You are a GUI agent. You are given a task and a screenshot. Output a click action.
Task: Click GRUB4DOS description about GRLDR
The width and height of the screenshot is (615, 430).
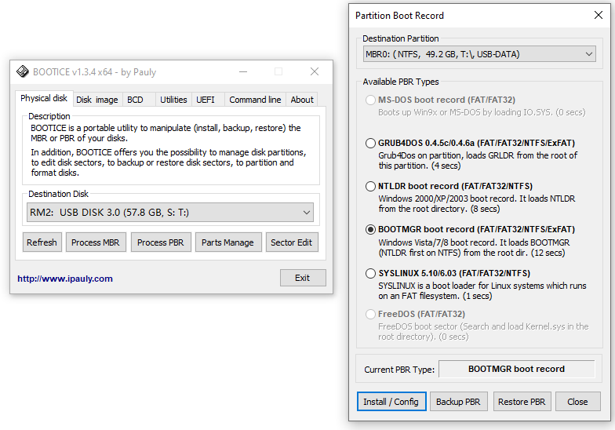pyautogui.click(x=478, y=160)
